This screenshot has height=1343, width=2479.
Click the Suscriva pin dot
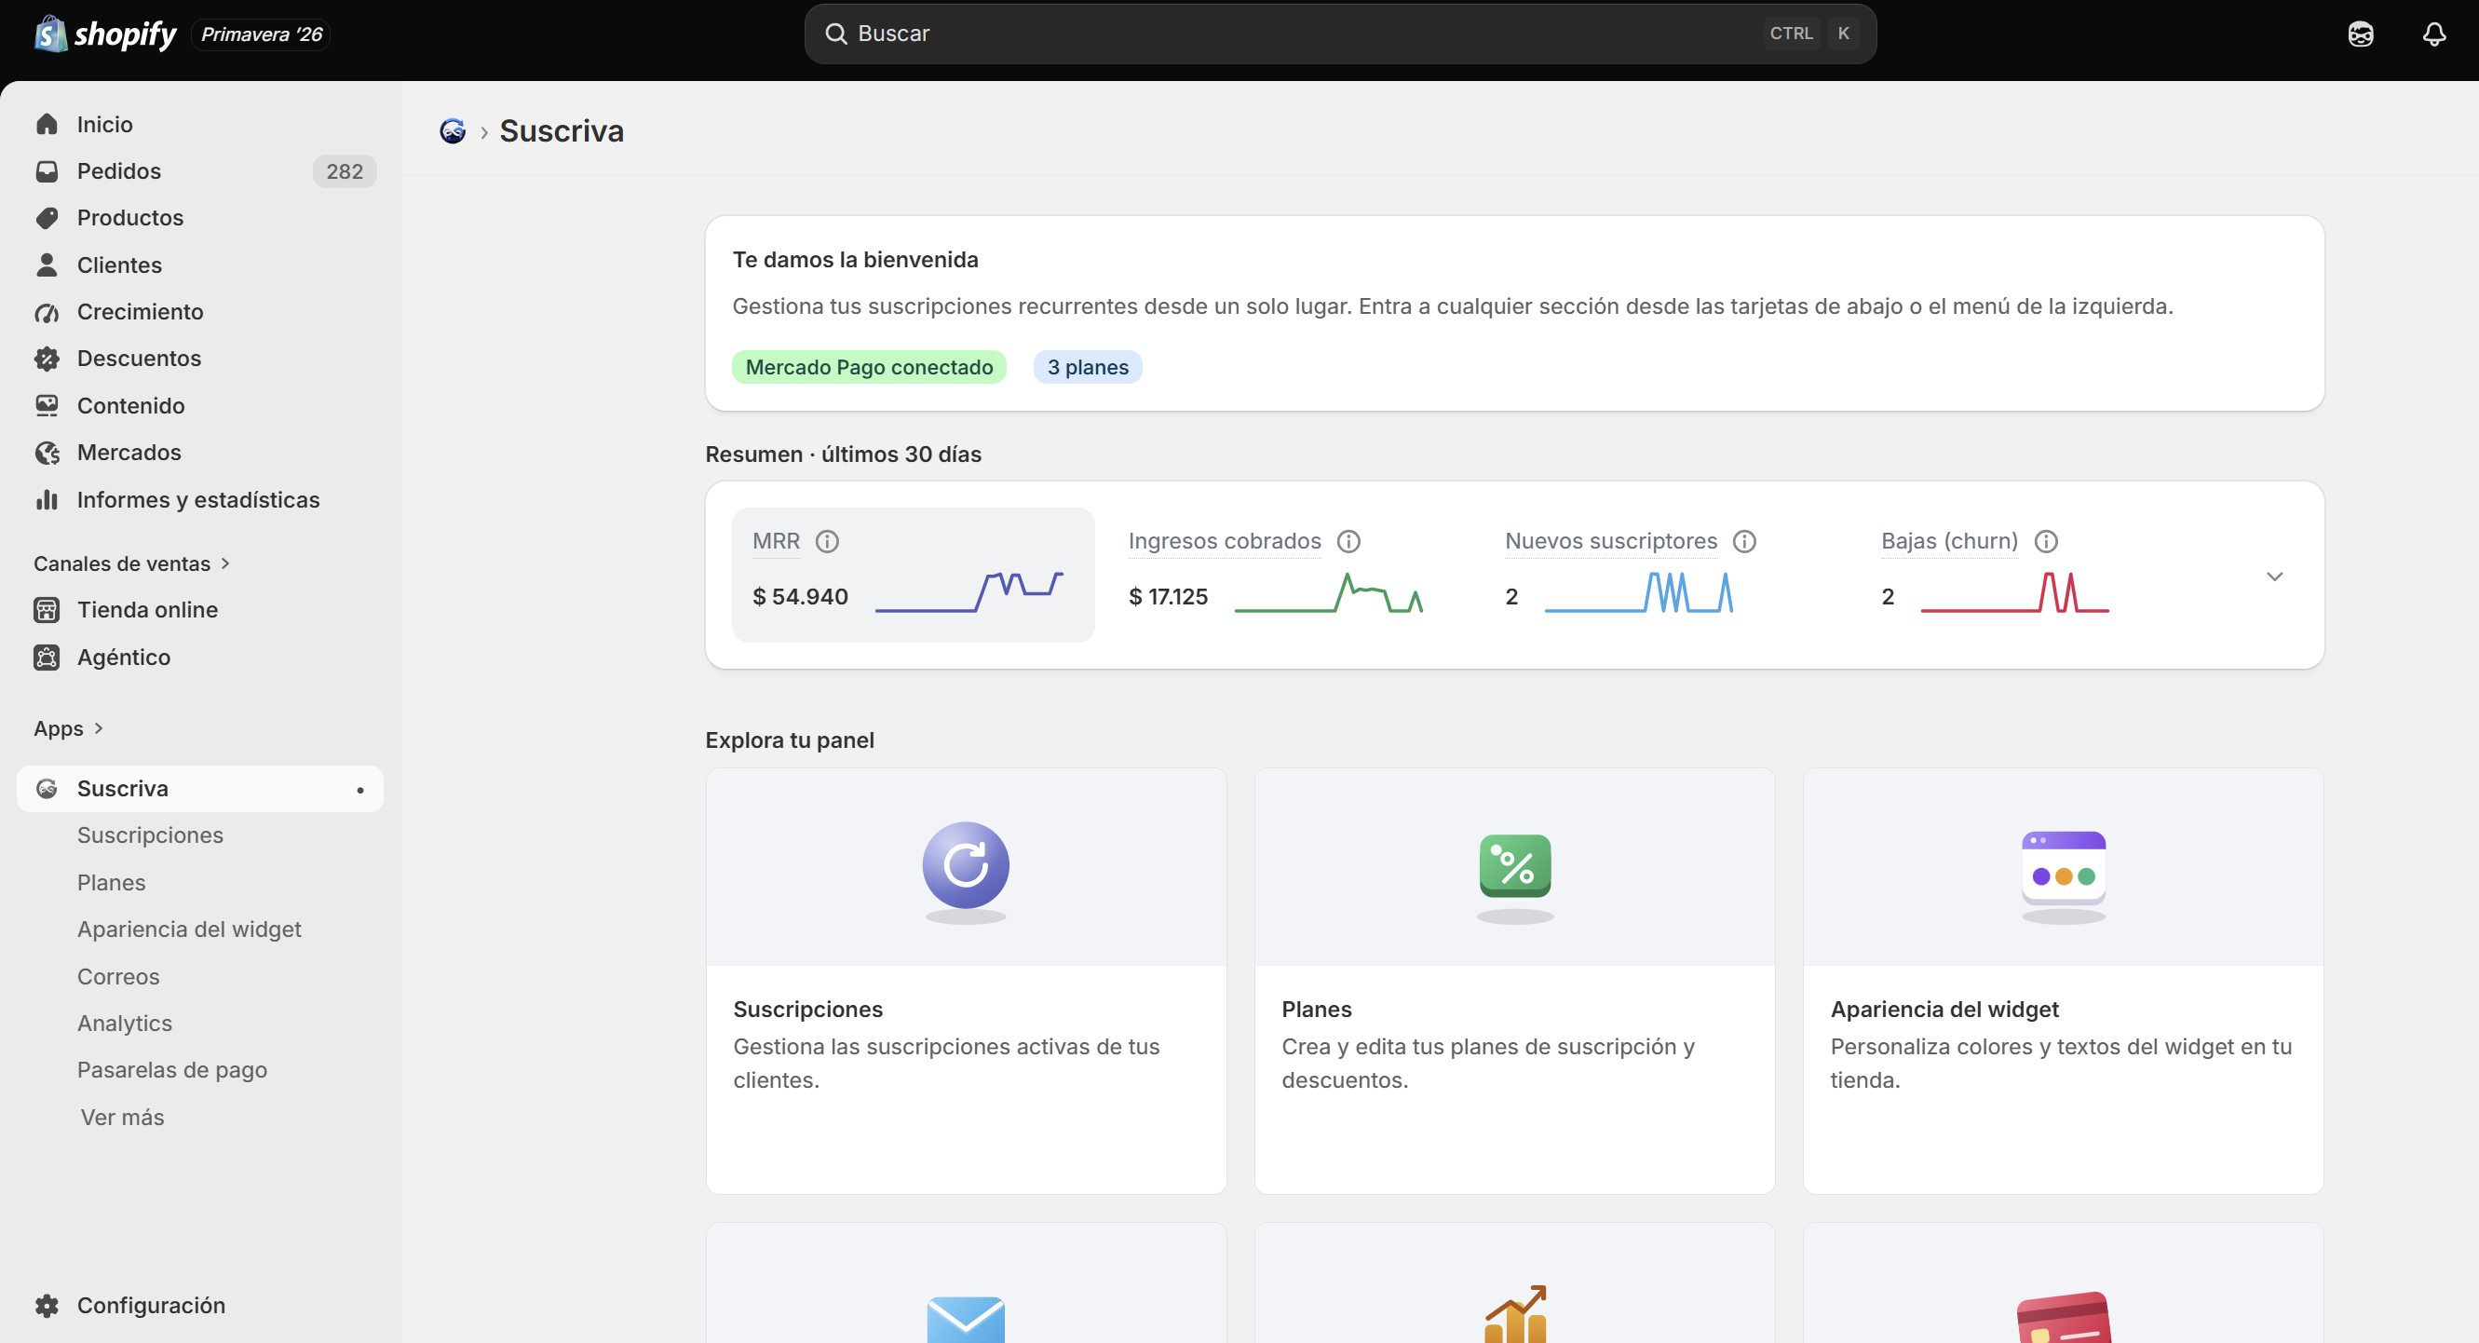coord(359,790)
